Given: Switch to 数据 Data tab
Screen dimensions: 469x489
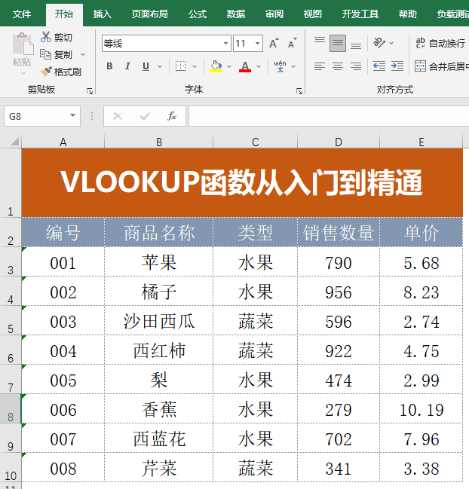Looking at the screenshot, I should coord(236,14).
